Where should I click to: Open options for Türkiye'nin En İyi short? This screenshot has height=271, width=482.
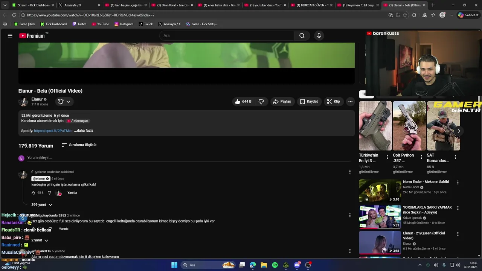387,157
